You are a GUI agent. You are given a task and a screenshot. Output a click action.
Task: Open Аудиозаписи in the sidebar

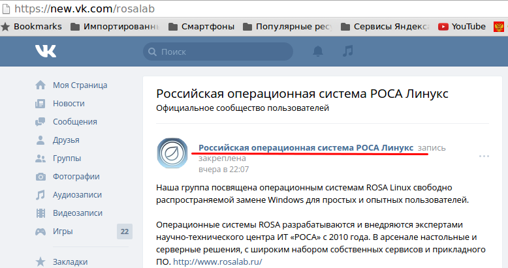(77, 195)
